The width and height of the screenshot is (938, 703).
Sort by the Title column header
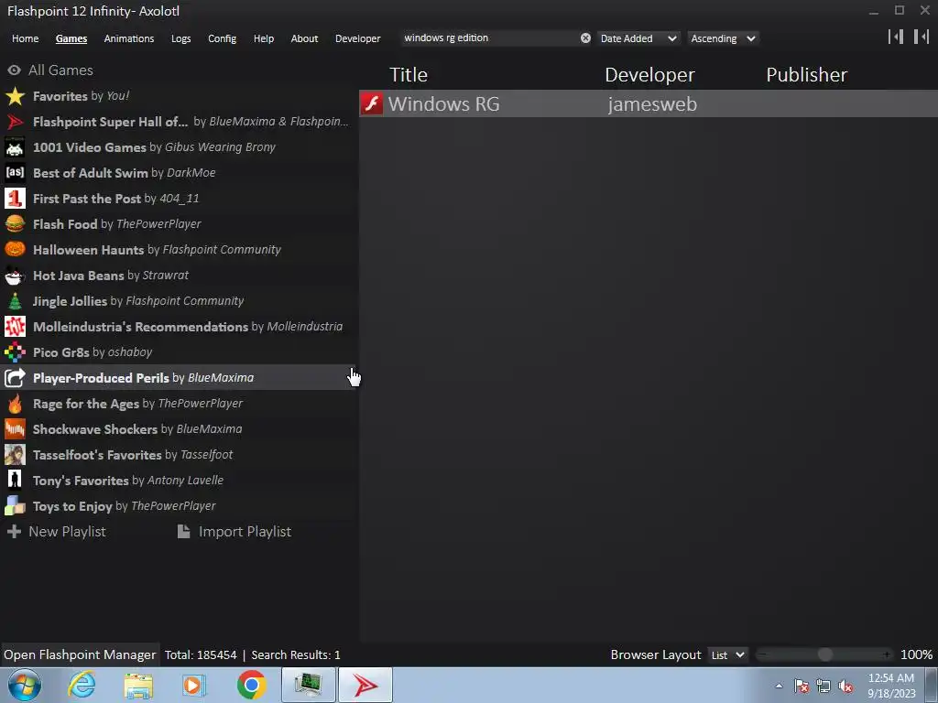409,75
